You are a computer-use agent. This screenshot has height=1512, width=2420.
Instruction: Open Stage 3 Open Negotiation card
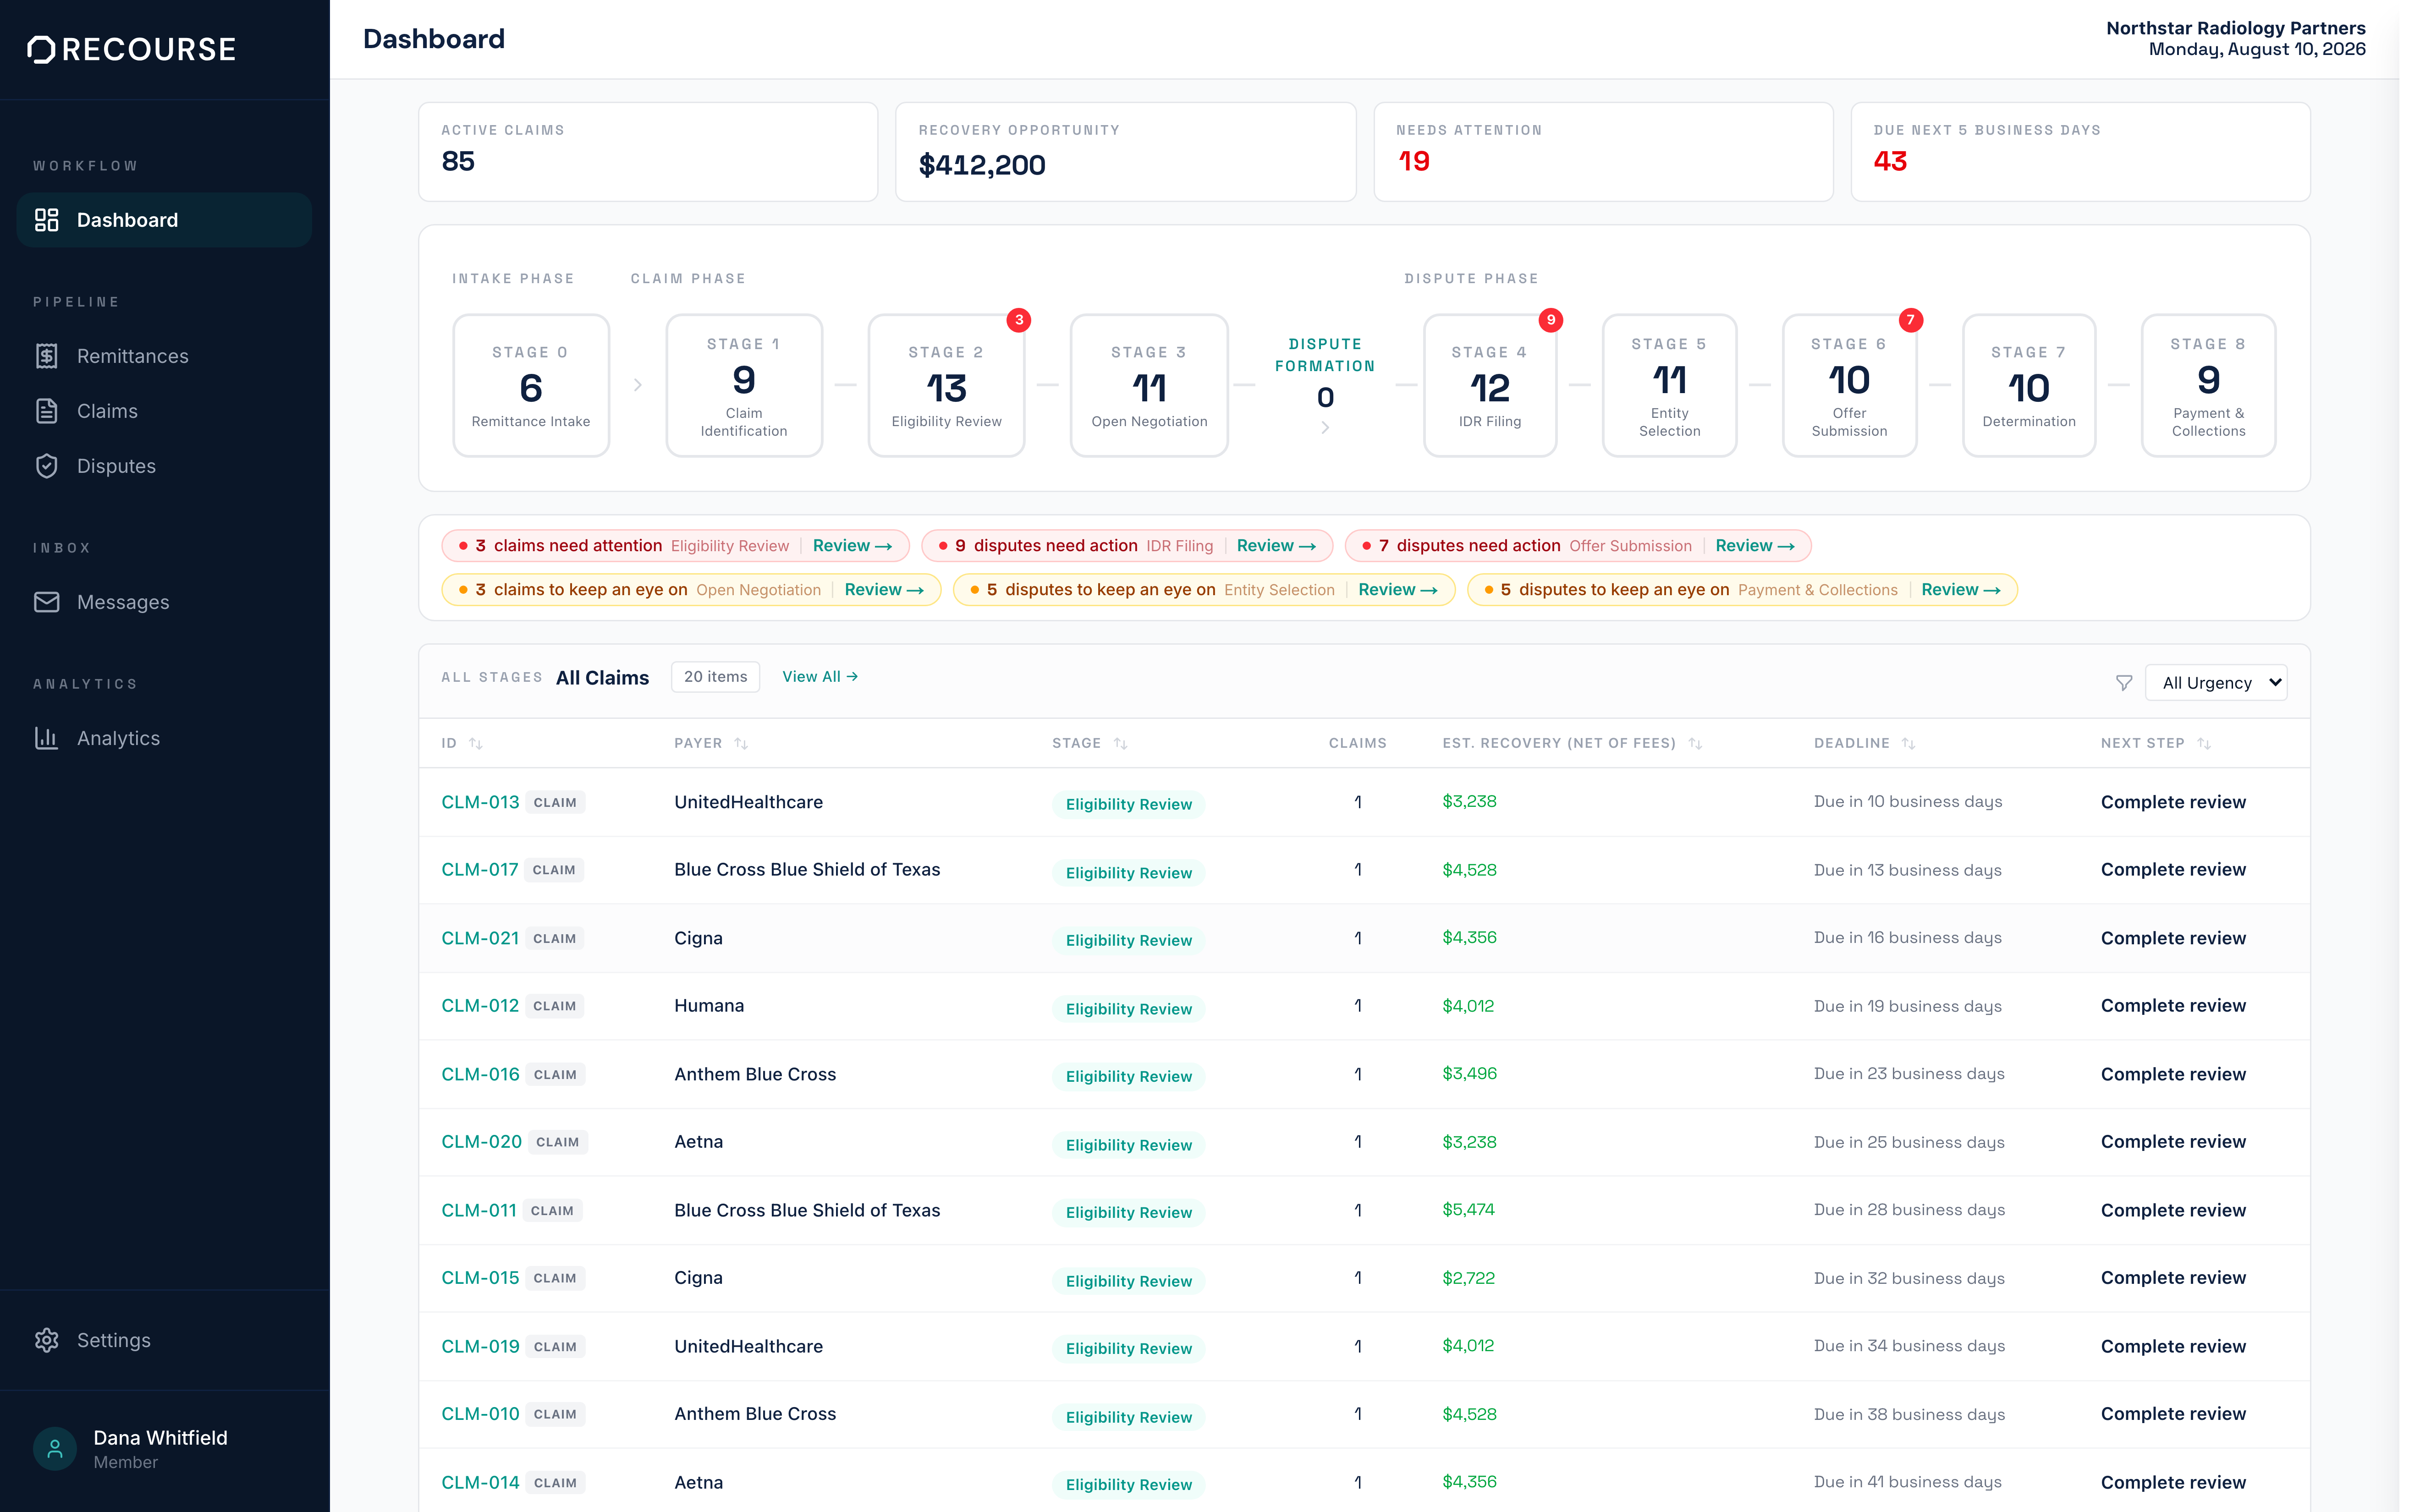[1149, 386]
